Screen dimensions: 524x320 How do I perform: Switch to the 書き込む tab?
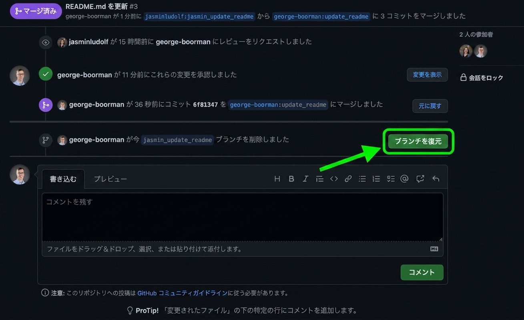point(63,179)
